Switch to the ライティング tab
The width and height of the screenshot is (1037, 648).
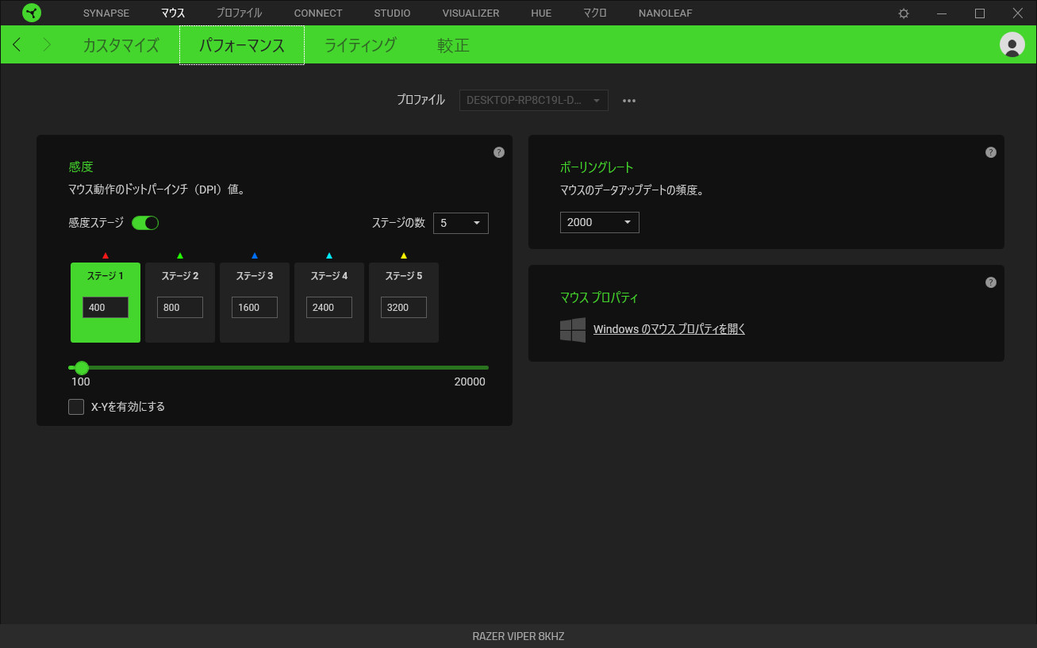pos(360,45)
